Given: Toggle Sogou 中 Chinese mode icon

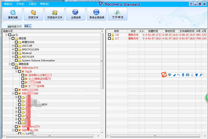Looking at the screenshot, I should [x=170, y=75].
